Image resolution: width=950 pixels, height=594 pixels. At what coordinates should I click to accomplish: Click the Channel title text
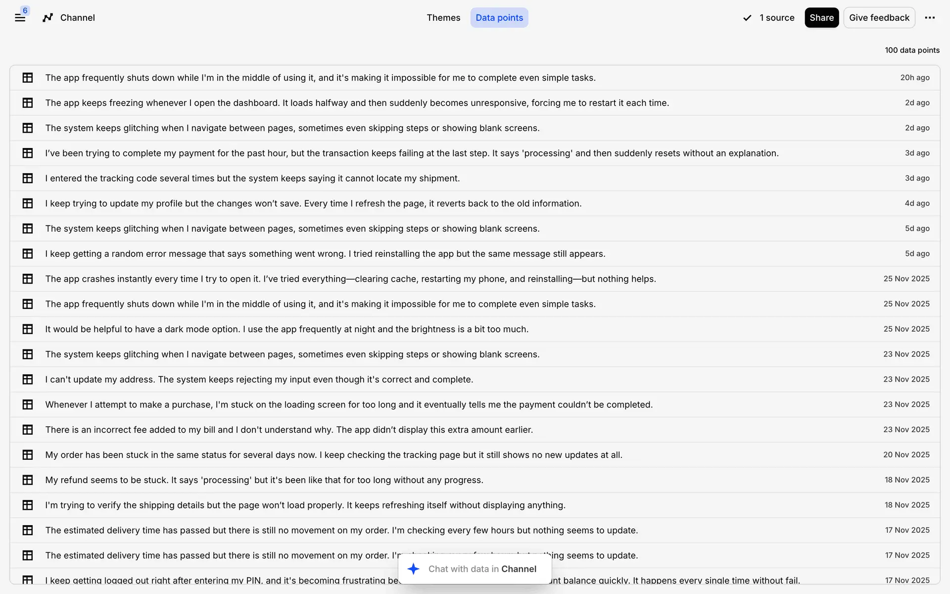point(77,18)
